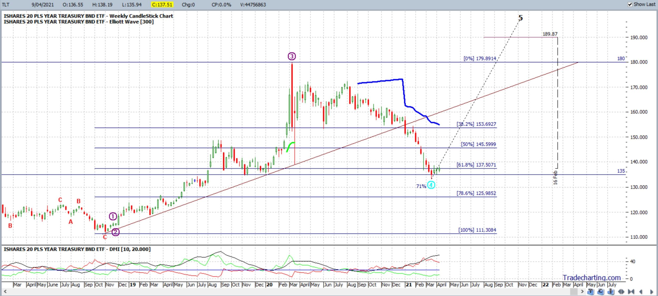Click the L:135.94 low value
The height and width of the screenshot is (296, 658).
tap(132, 5)
